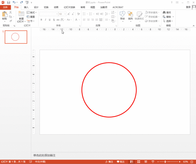Click Increase Font Size icon
The image size is (196, 164).
[69, 14]
